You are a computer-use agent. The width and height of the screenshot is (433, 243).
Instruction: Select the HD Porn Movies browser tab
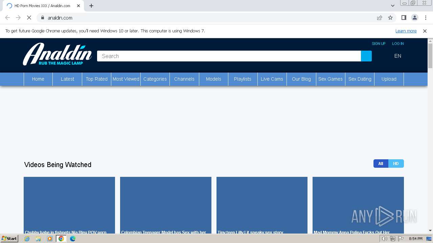pos(42,6)
